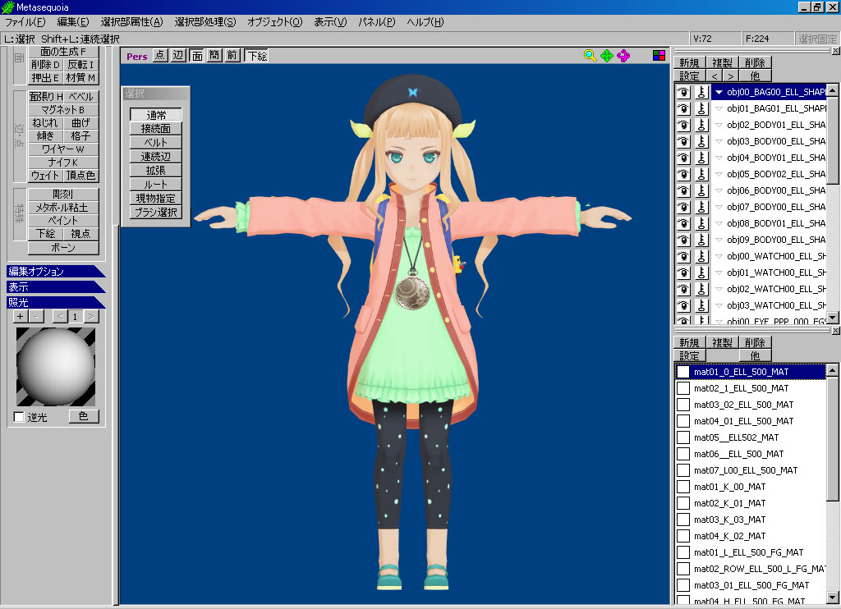The image size is (841, 609).
Task: Click the four-color view split icon
Action: 659,56
